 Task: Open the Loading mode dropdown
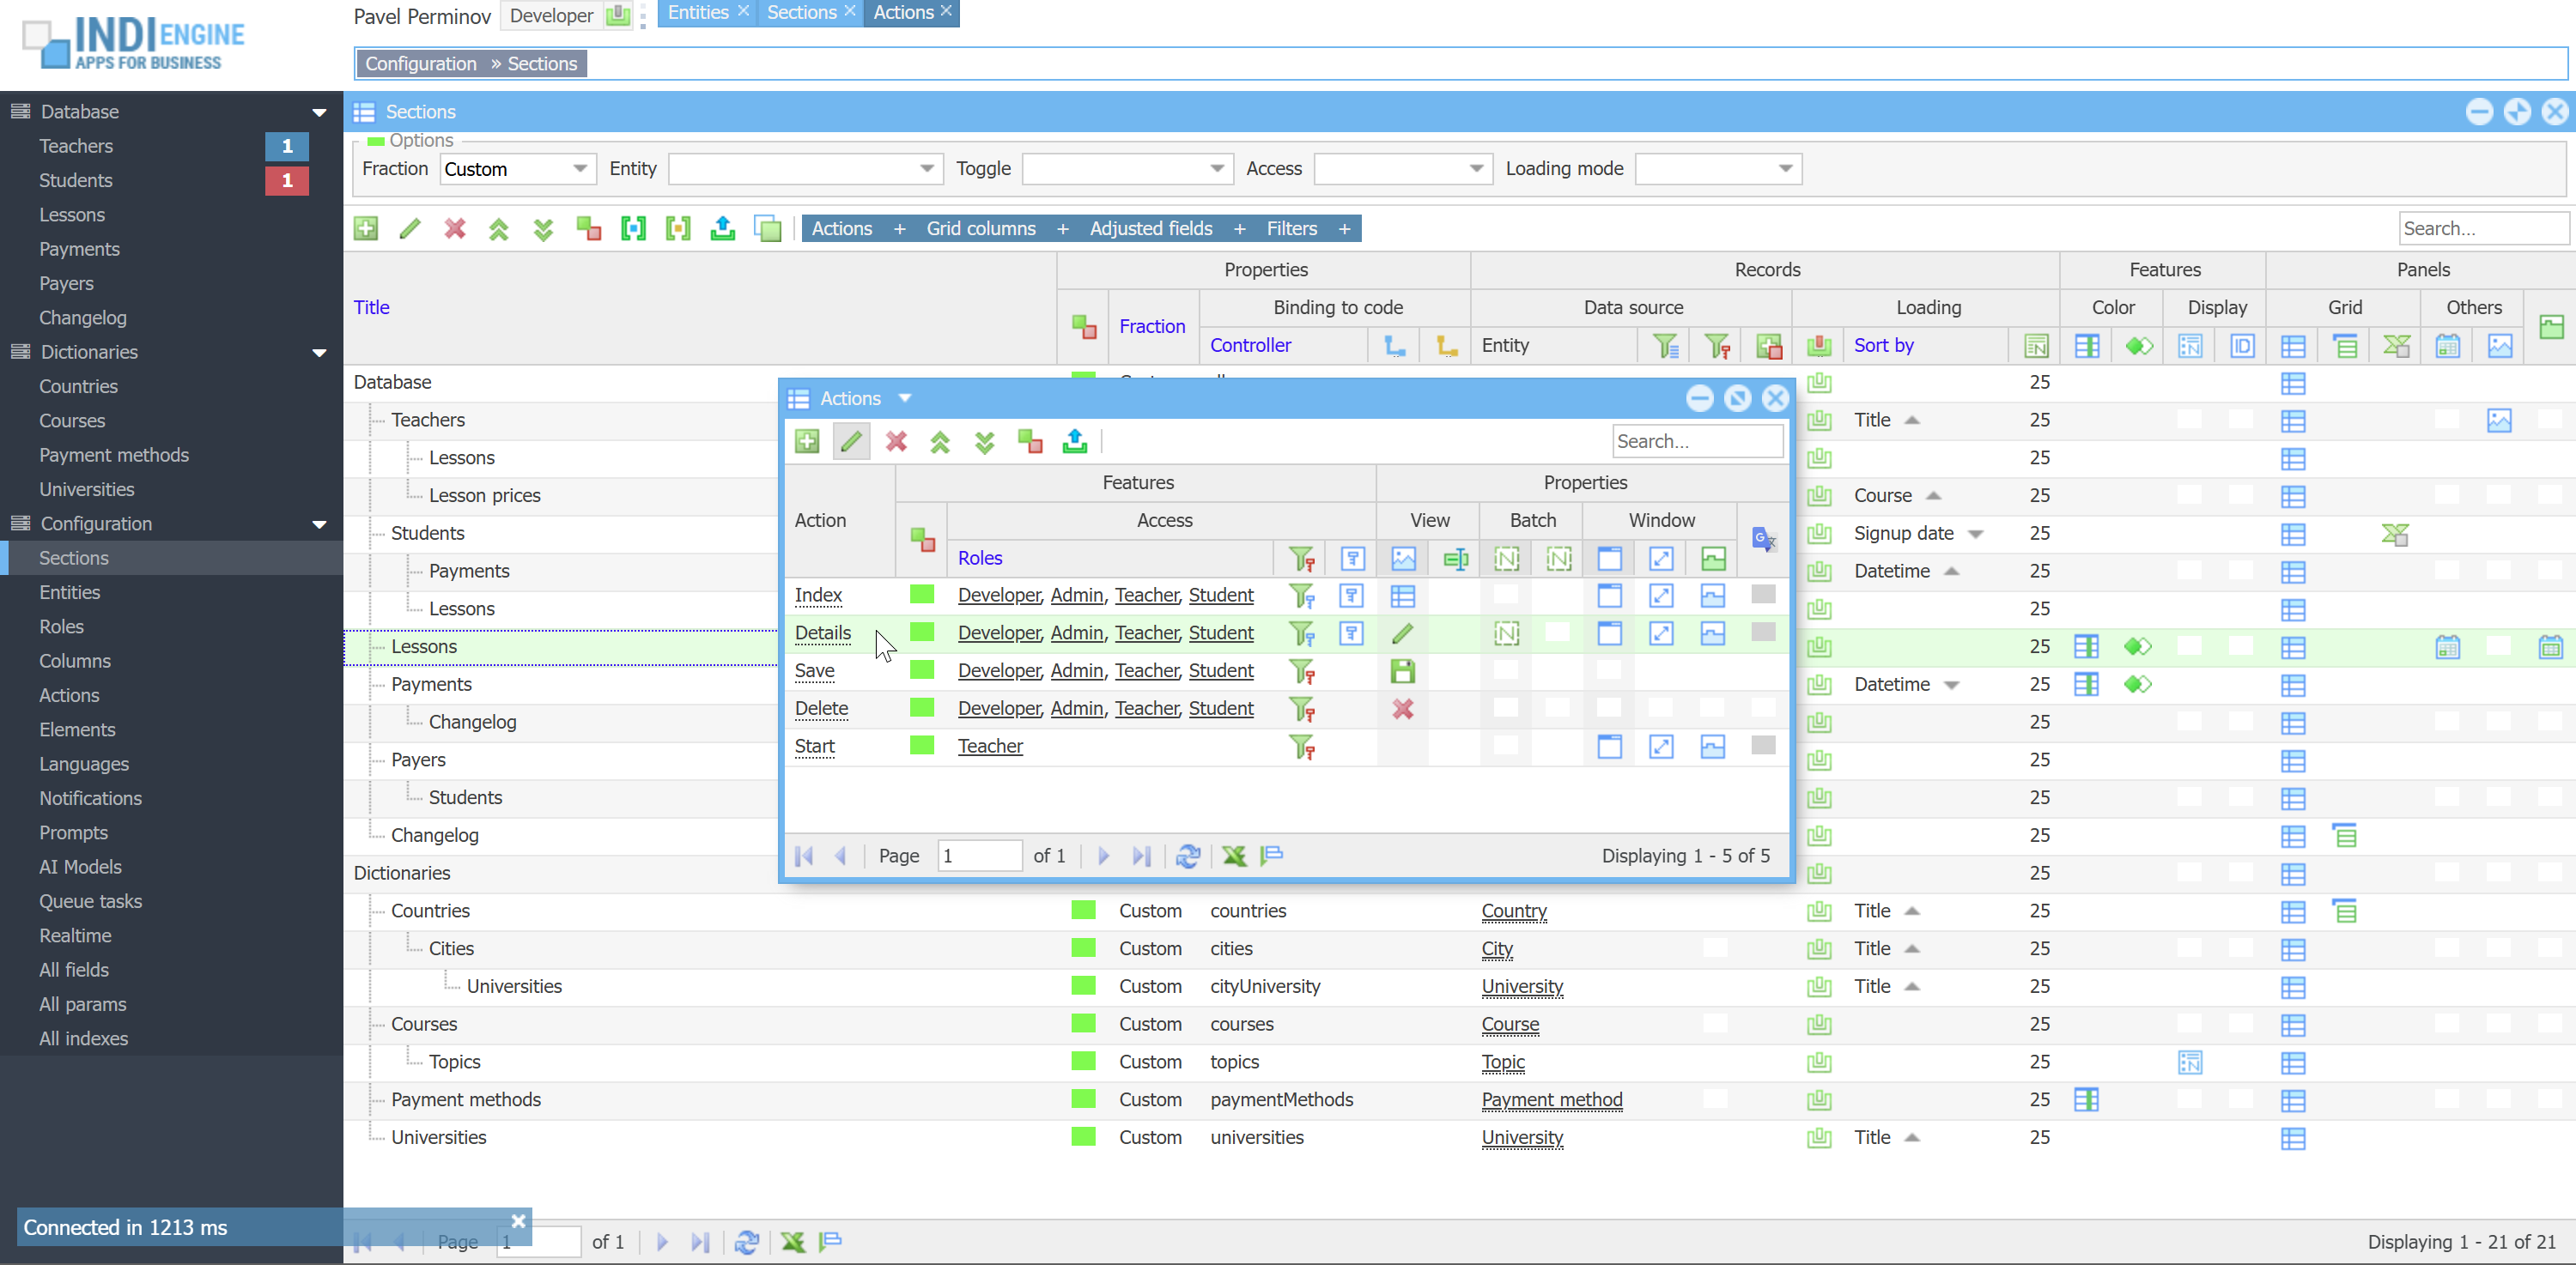click(1785, 169)
